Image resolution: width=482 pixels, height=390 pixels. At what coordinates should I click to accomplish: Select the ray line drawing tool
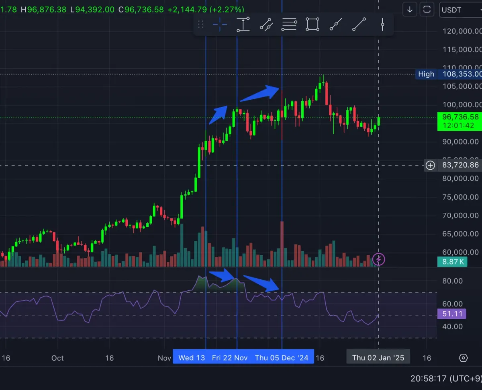[x=336, y=25]
